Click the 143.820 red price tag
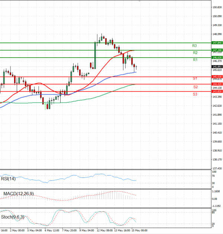The width and height of the screenshot is (223, 234). [217, 91]
